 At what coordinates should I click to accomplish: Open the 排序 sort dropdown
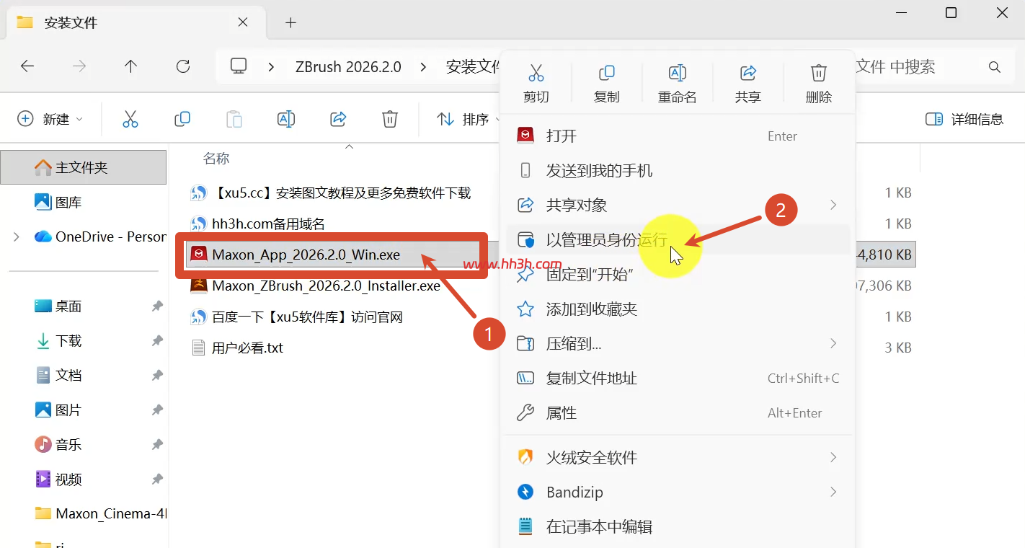point(467,119)
